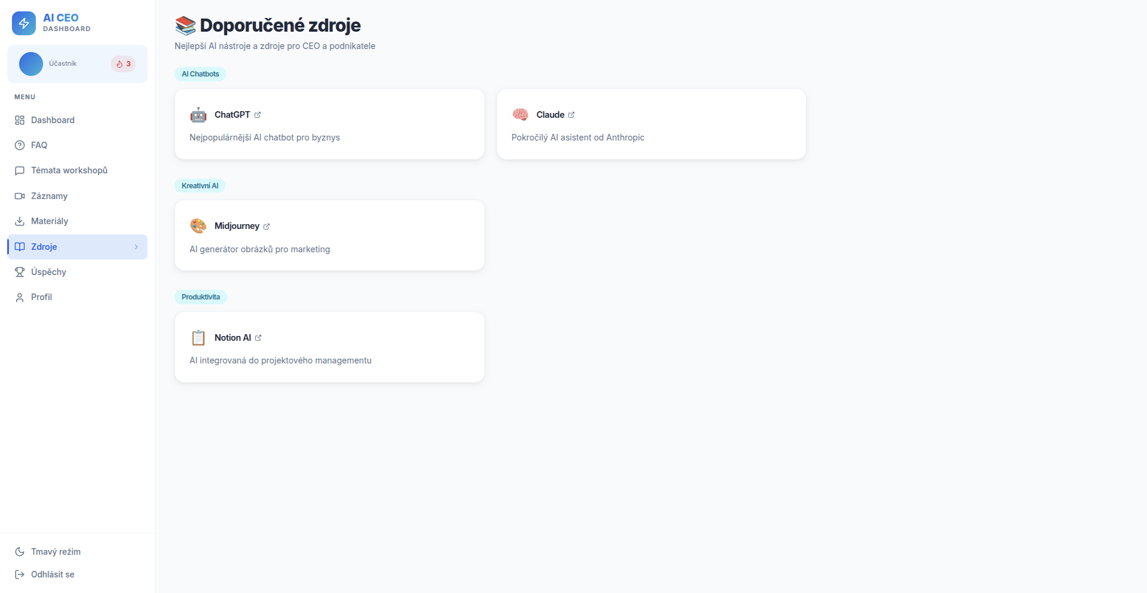Open Úspěchy via the trophy icon
This screenshot has height=593, width=1147.
click(20, 272)
